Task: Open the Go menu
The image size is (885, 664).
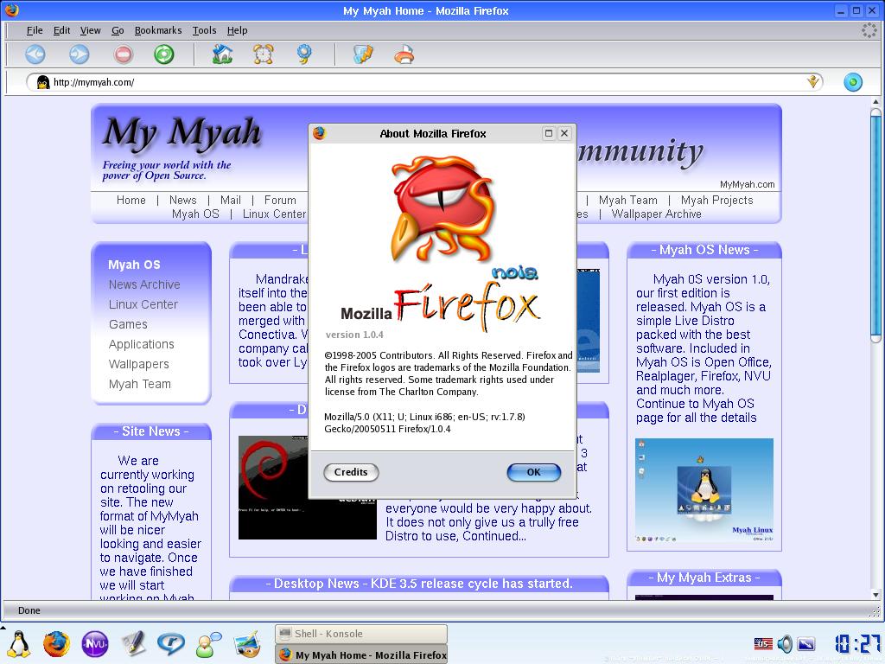Action: click(x=118, y=30)
